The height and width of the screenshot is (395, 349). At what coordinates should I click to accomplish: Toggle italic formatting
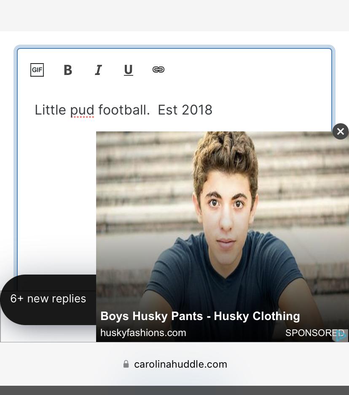point(98,70)
